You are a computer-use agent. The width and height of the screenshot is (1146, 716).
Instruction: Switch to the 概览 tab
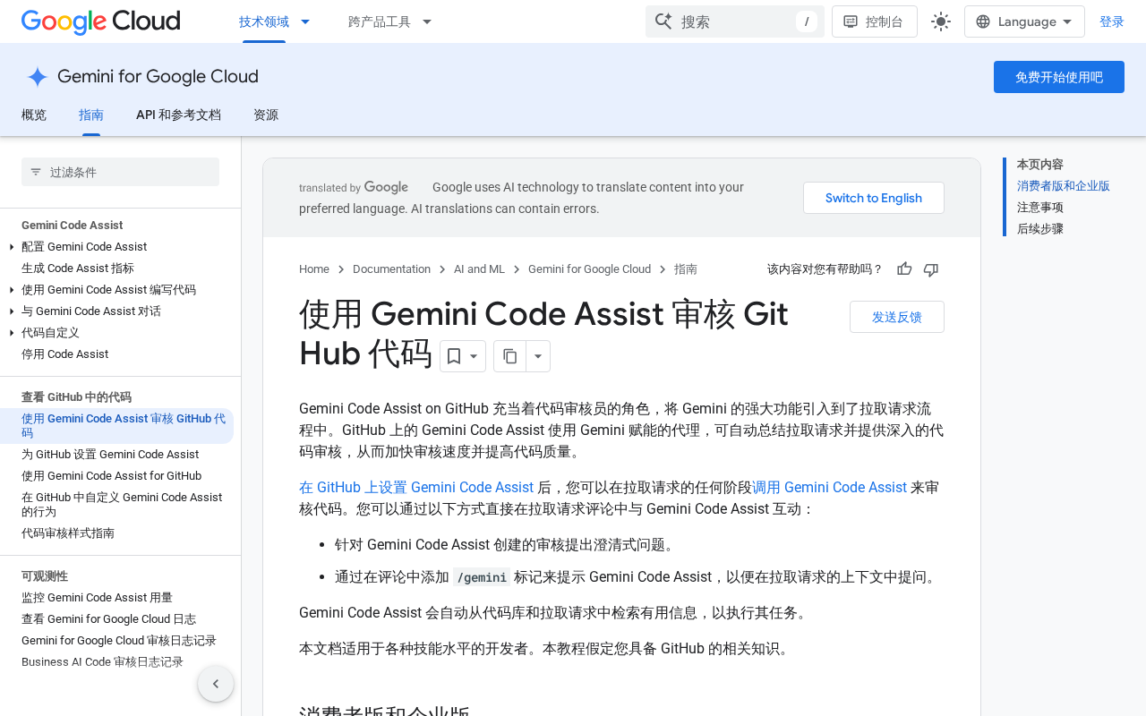pos(34,115)
